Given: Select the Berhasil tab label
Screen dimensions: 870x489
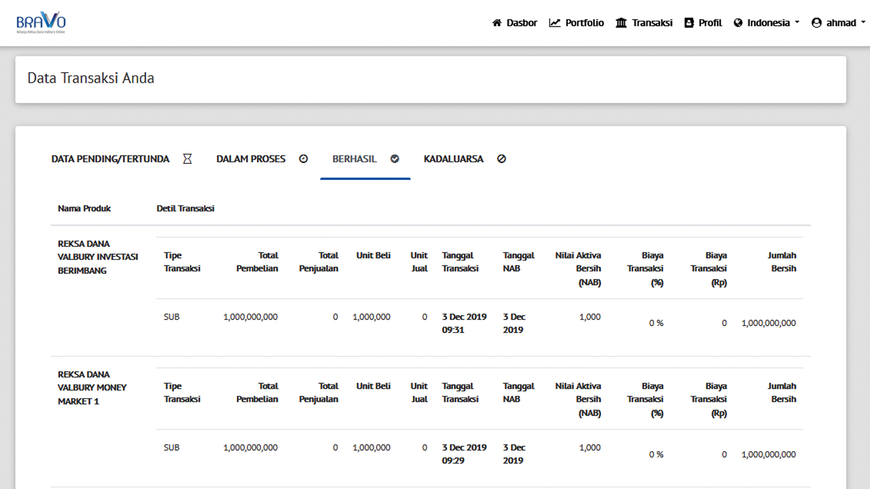Looking at the screenshot, I should click(x=354, y=159).
